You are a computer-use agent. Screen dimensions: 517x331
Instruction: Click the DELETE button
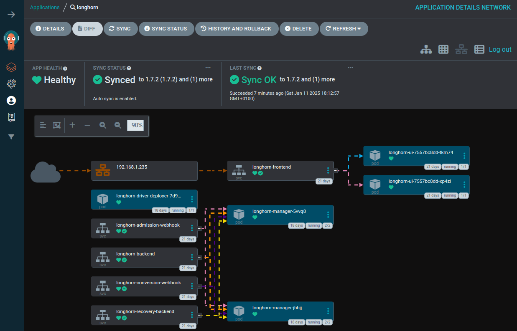coord(299,29)
